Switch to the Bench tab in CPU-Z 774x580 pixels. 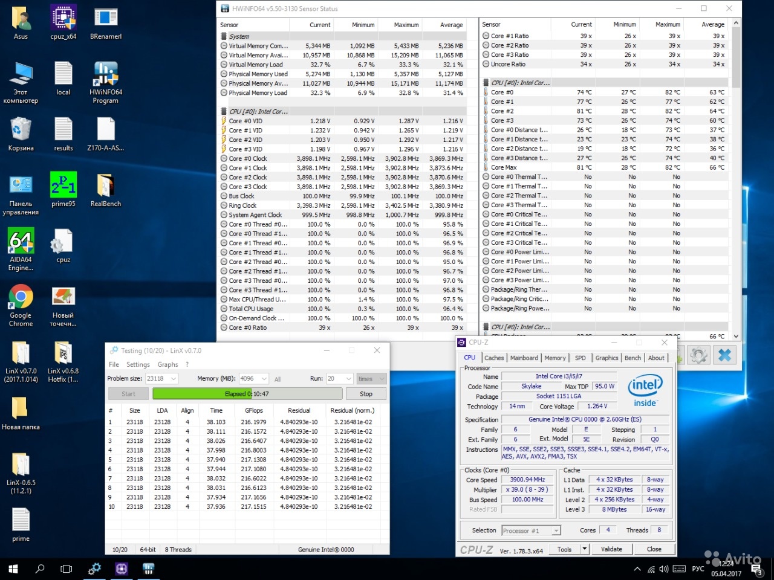633,358
